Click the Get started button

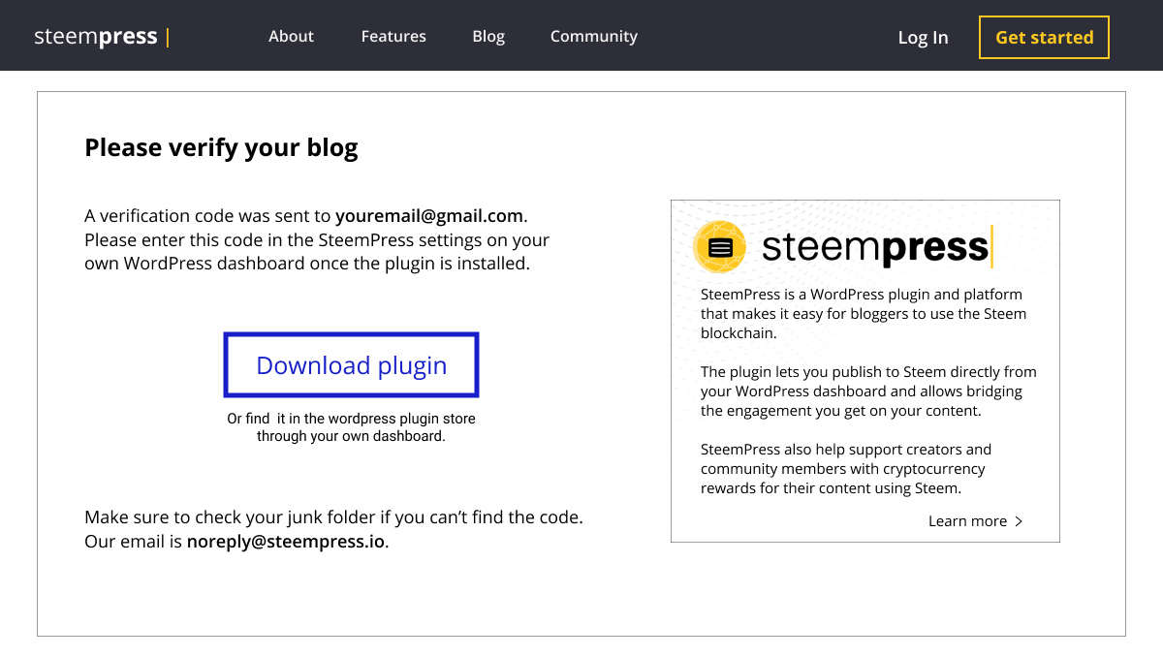pyautogui.click(x=1044, y=37)
